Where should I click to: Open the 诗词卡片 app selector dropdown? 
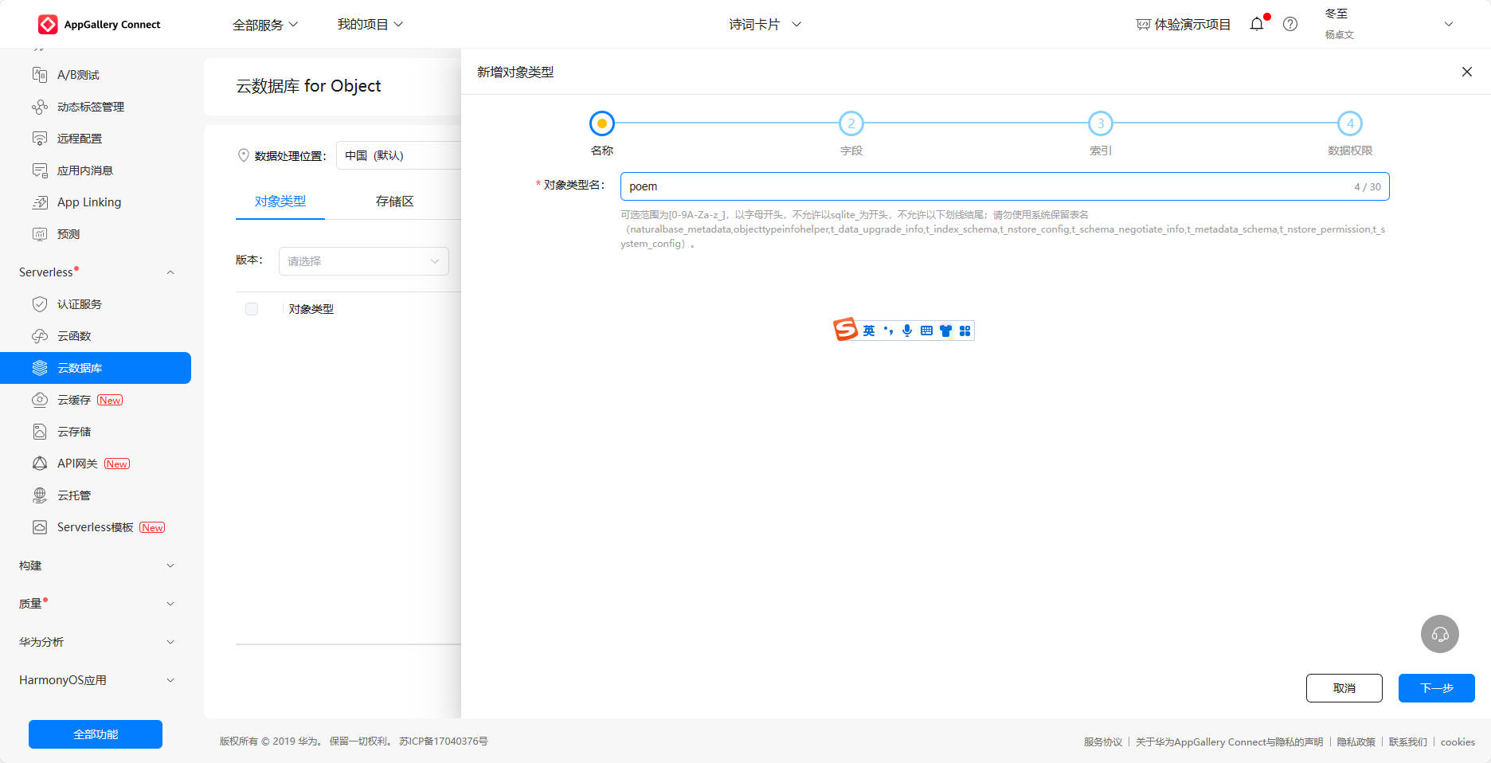click(765, 25)
